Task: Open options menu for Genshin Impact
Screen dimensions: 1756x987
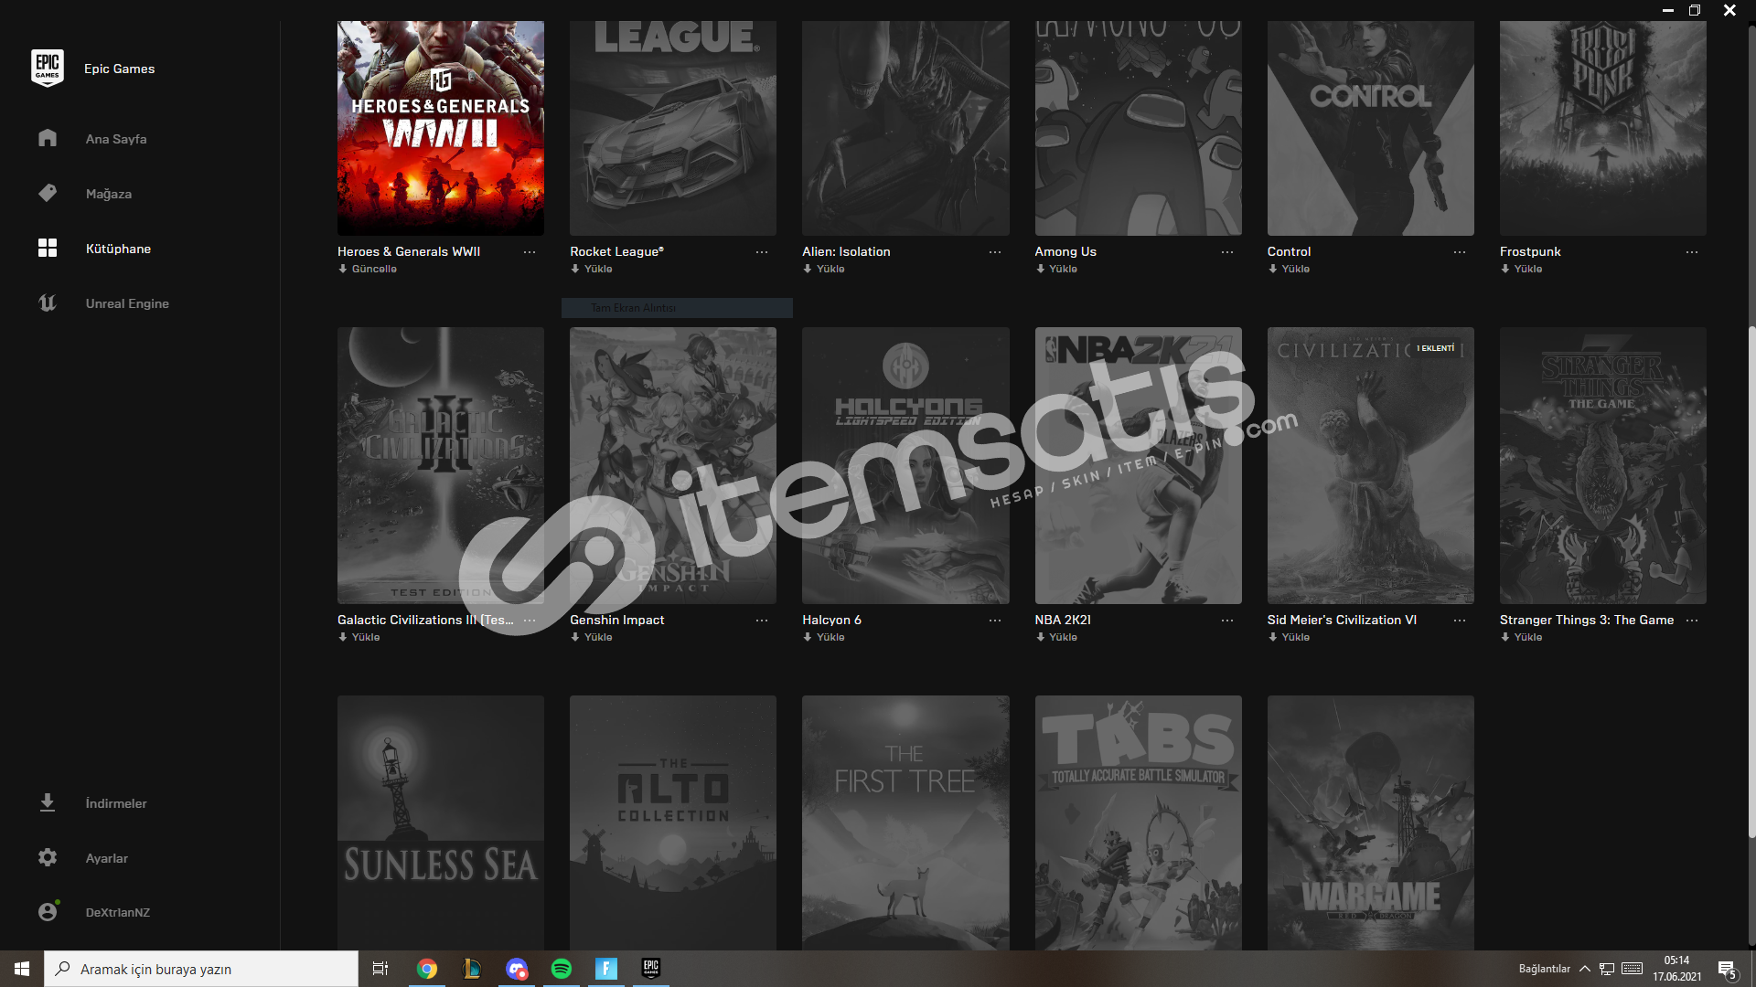Action: pos(762,621)
